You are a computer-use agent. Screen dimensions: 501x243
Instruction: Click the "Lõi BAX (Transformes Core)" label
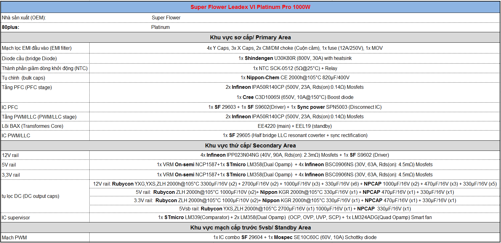[32, 126]
